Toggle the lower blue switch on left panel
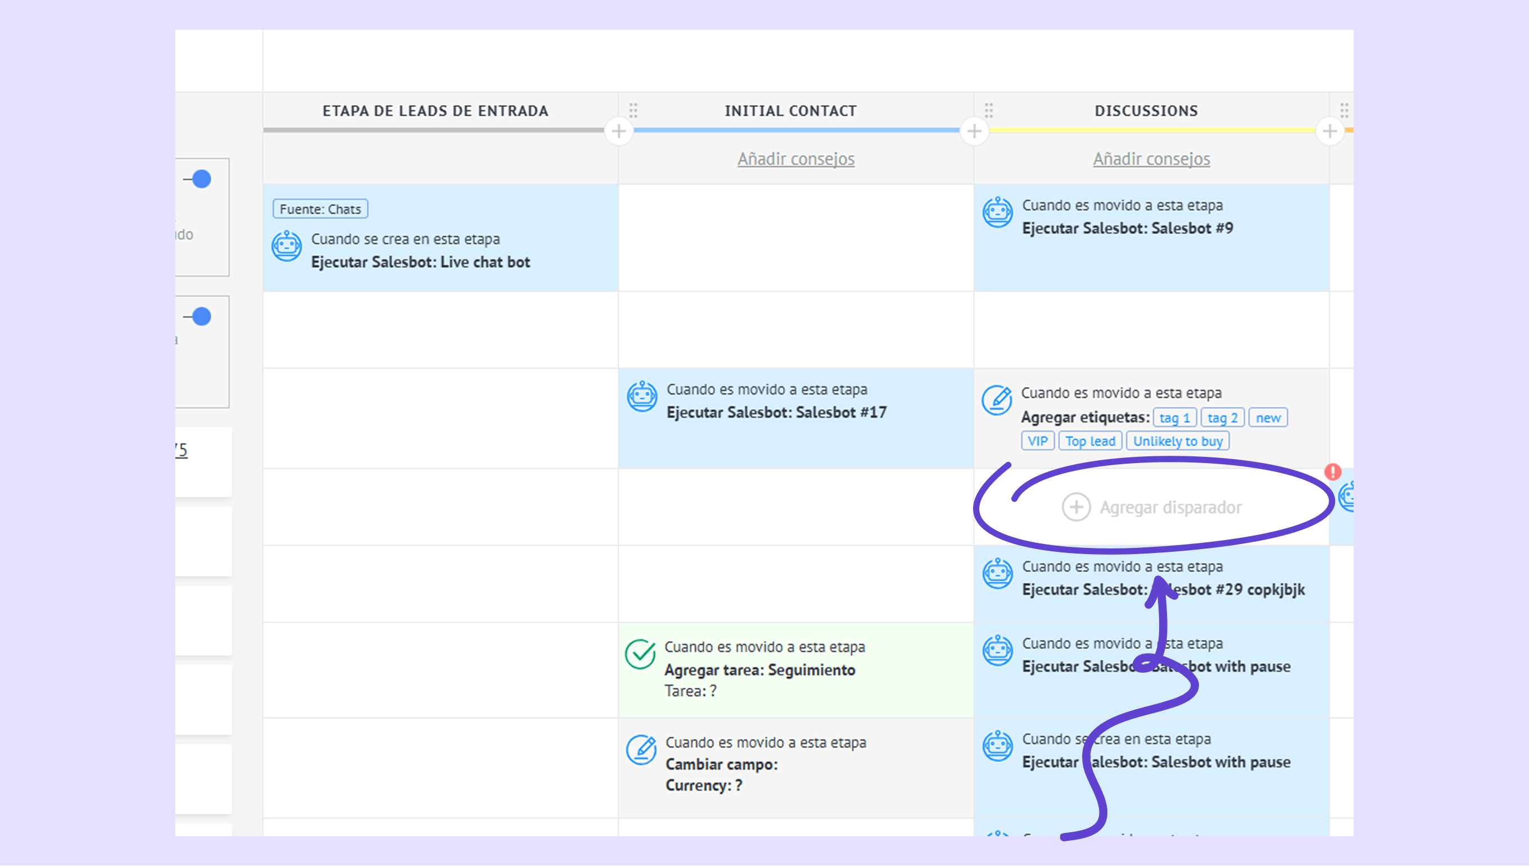The image size is (1529, 866). (201, 316)
